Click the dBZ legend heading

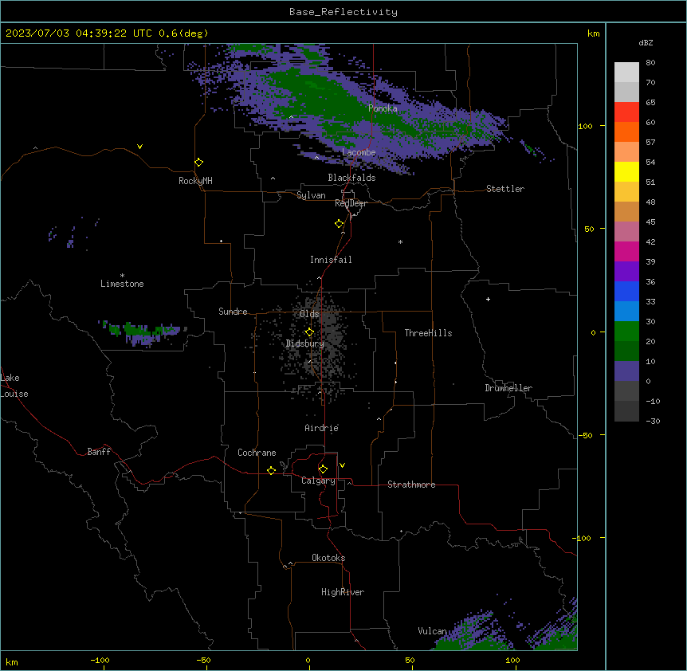[646, 42]
